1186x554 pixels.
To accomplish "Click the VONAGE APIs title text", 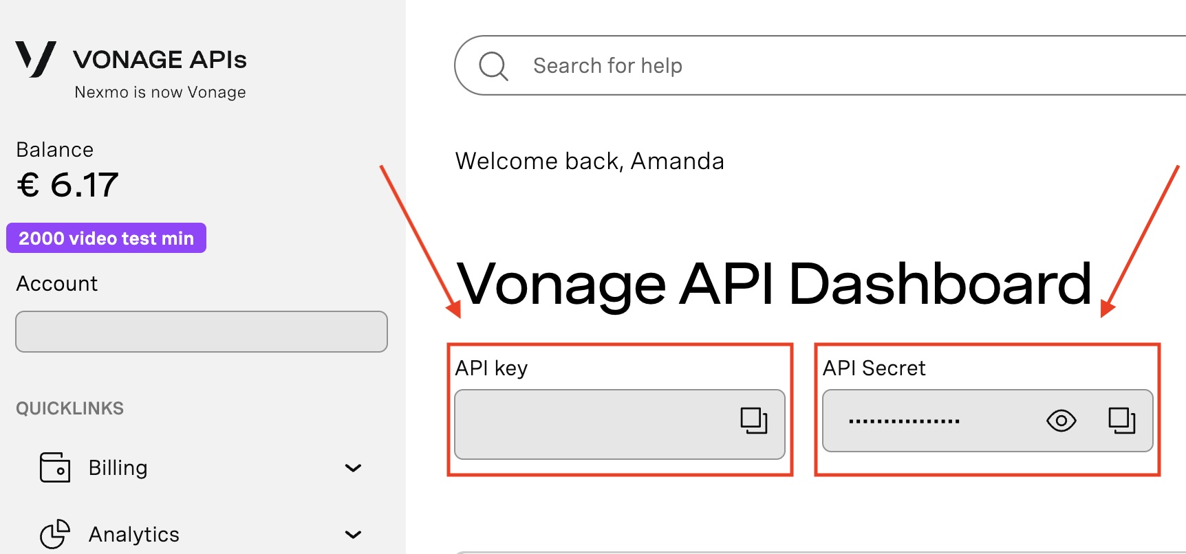I will (160, 60).
